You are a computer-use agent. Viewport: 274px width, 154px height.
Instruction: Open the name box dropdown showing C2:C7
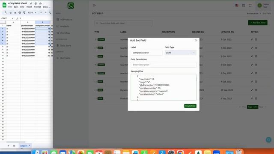tap(12, 18)
